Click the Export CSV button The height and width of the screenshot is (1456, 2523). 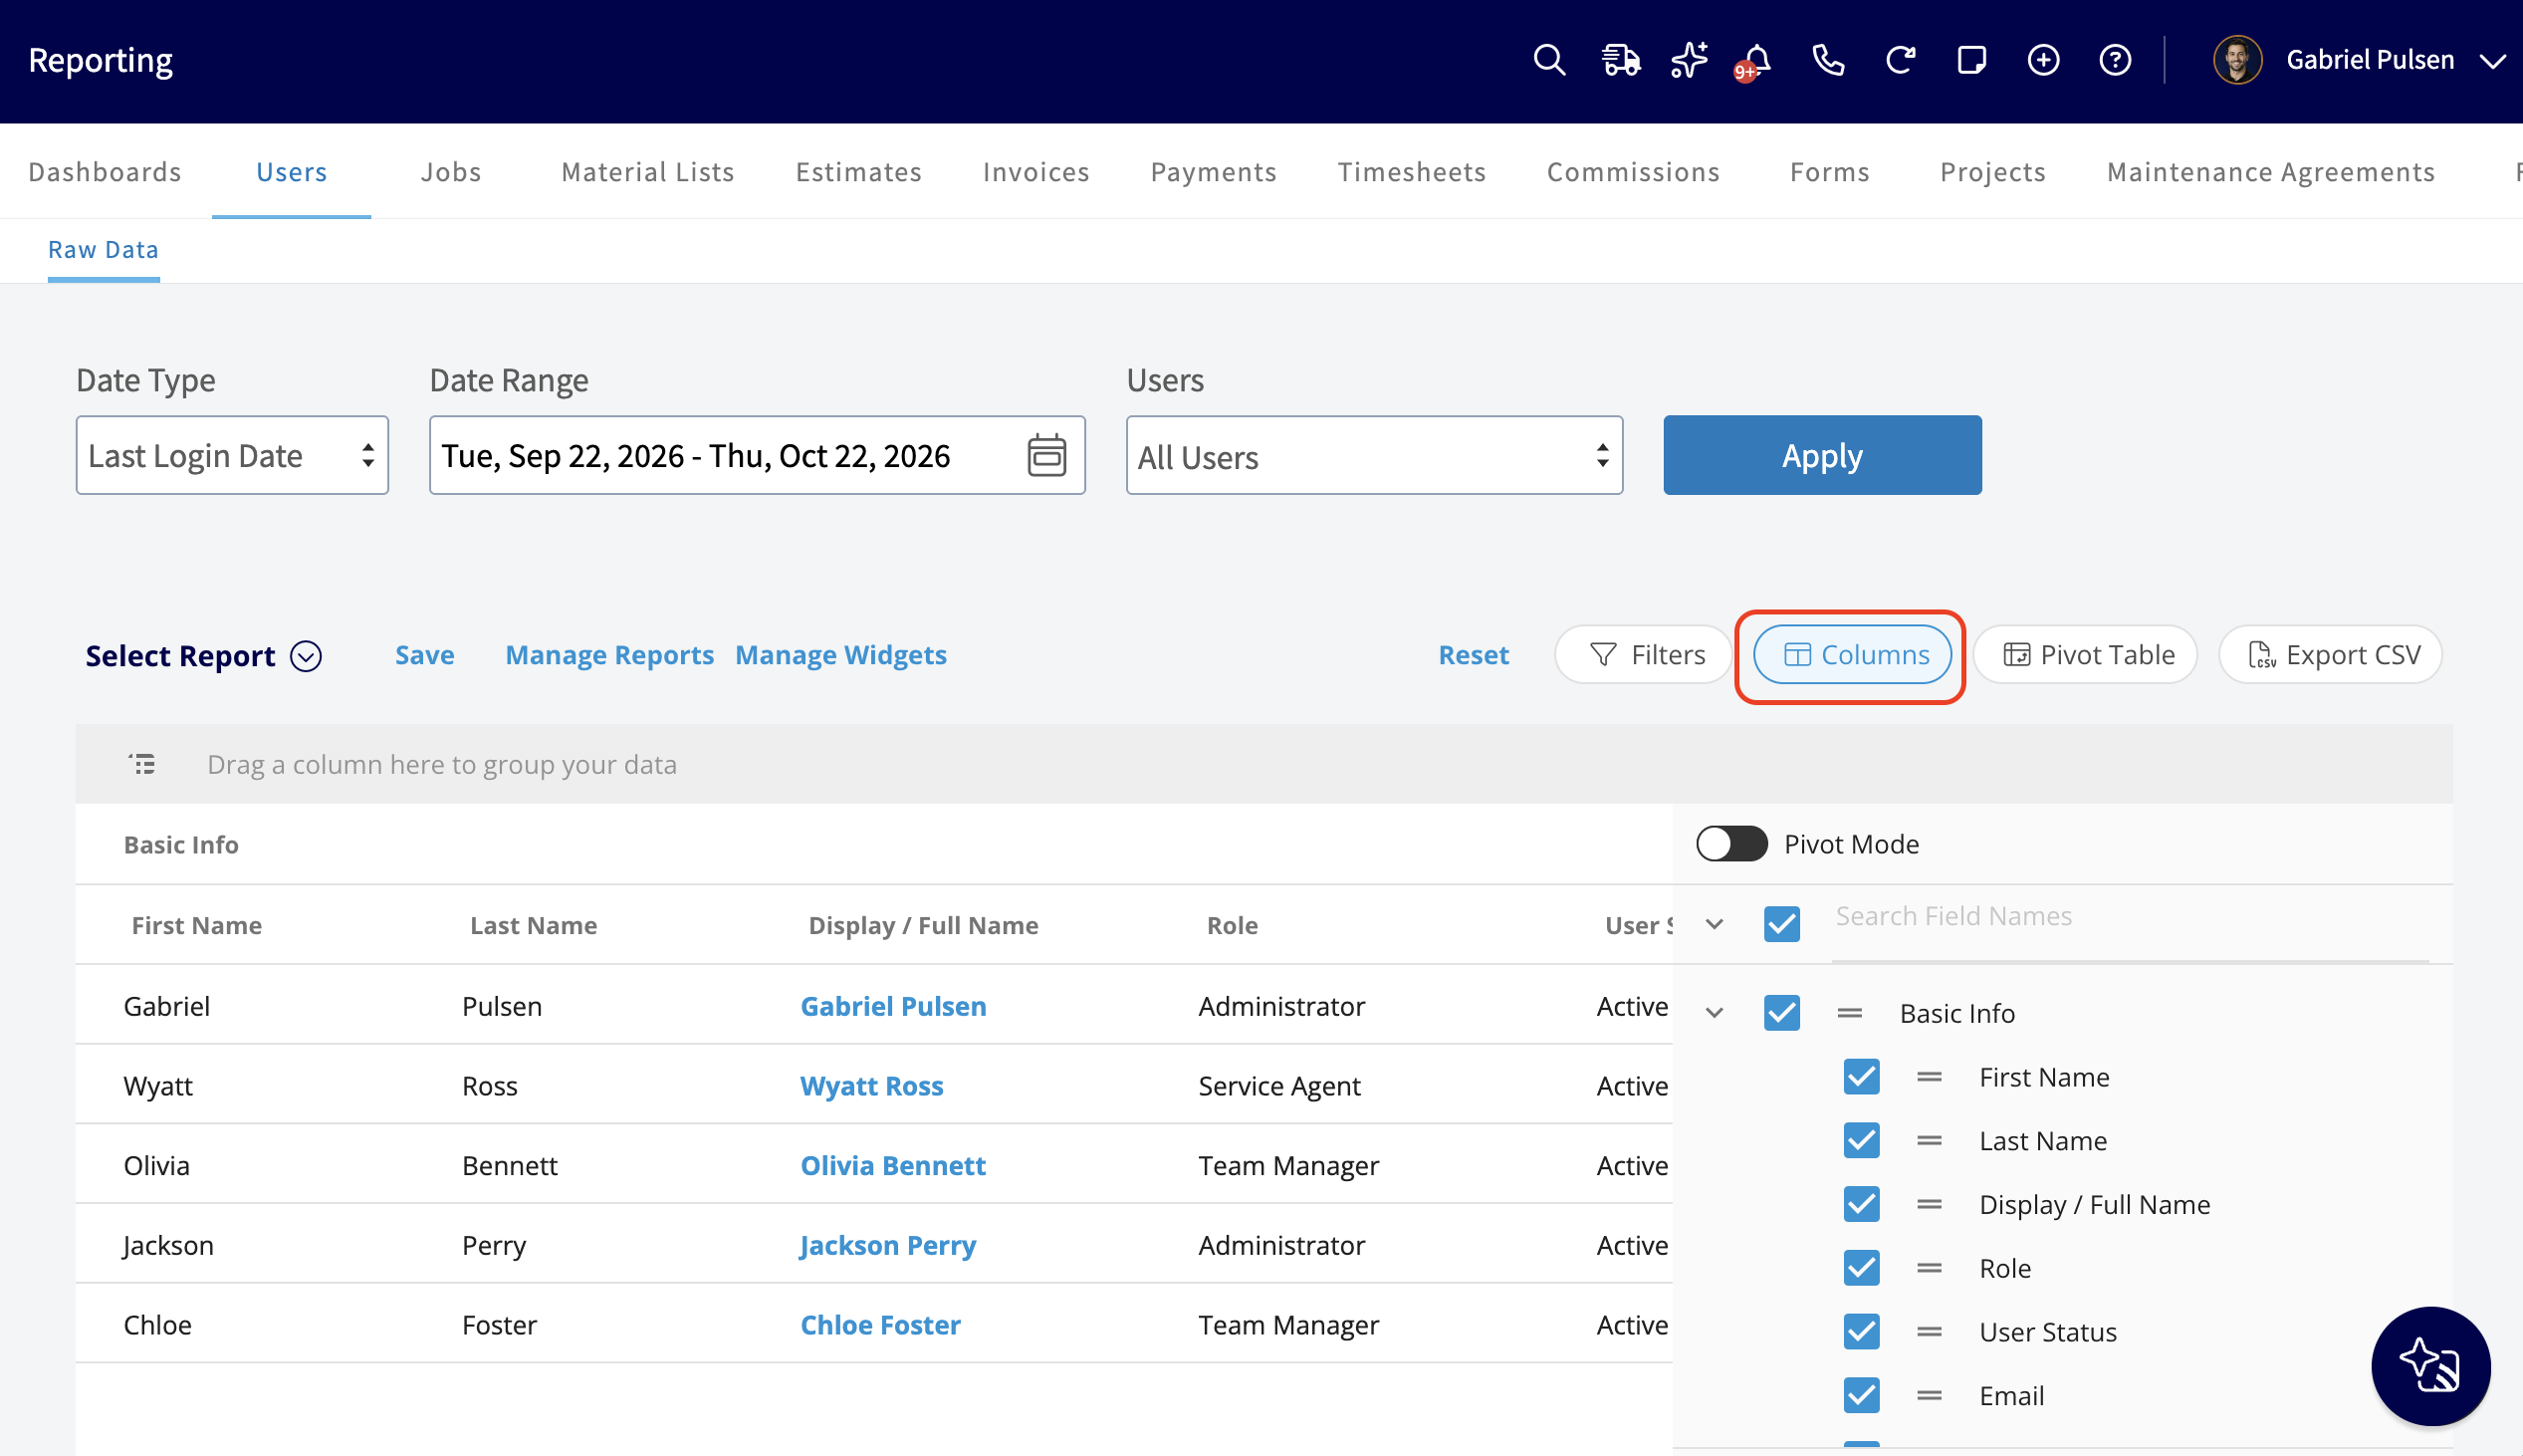click(x=2330, y=655)
